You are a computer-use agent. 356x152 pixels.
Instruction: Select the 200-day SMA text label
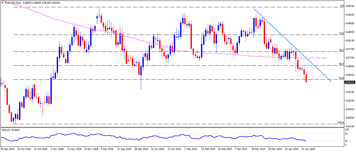318,58
